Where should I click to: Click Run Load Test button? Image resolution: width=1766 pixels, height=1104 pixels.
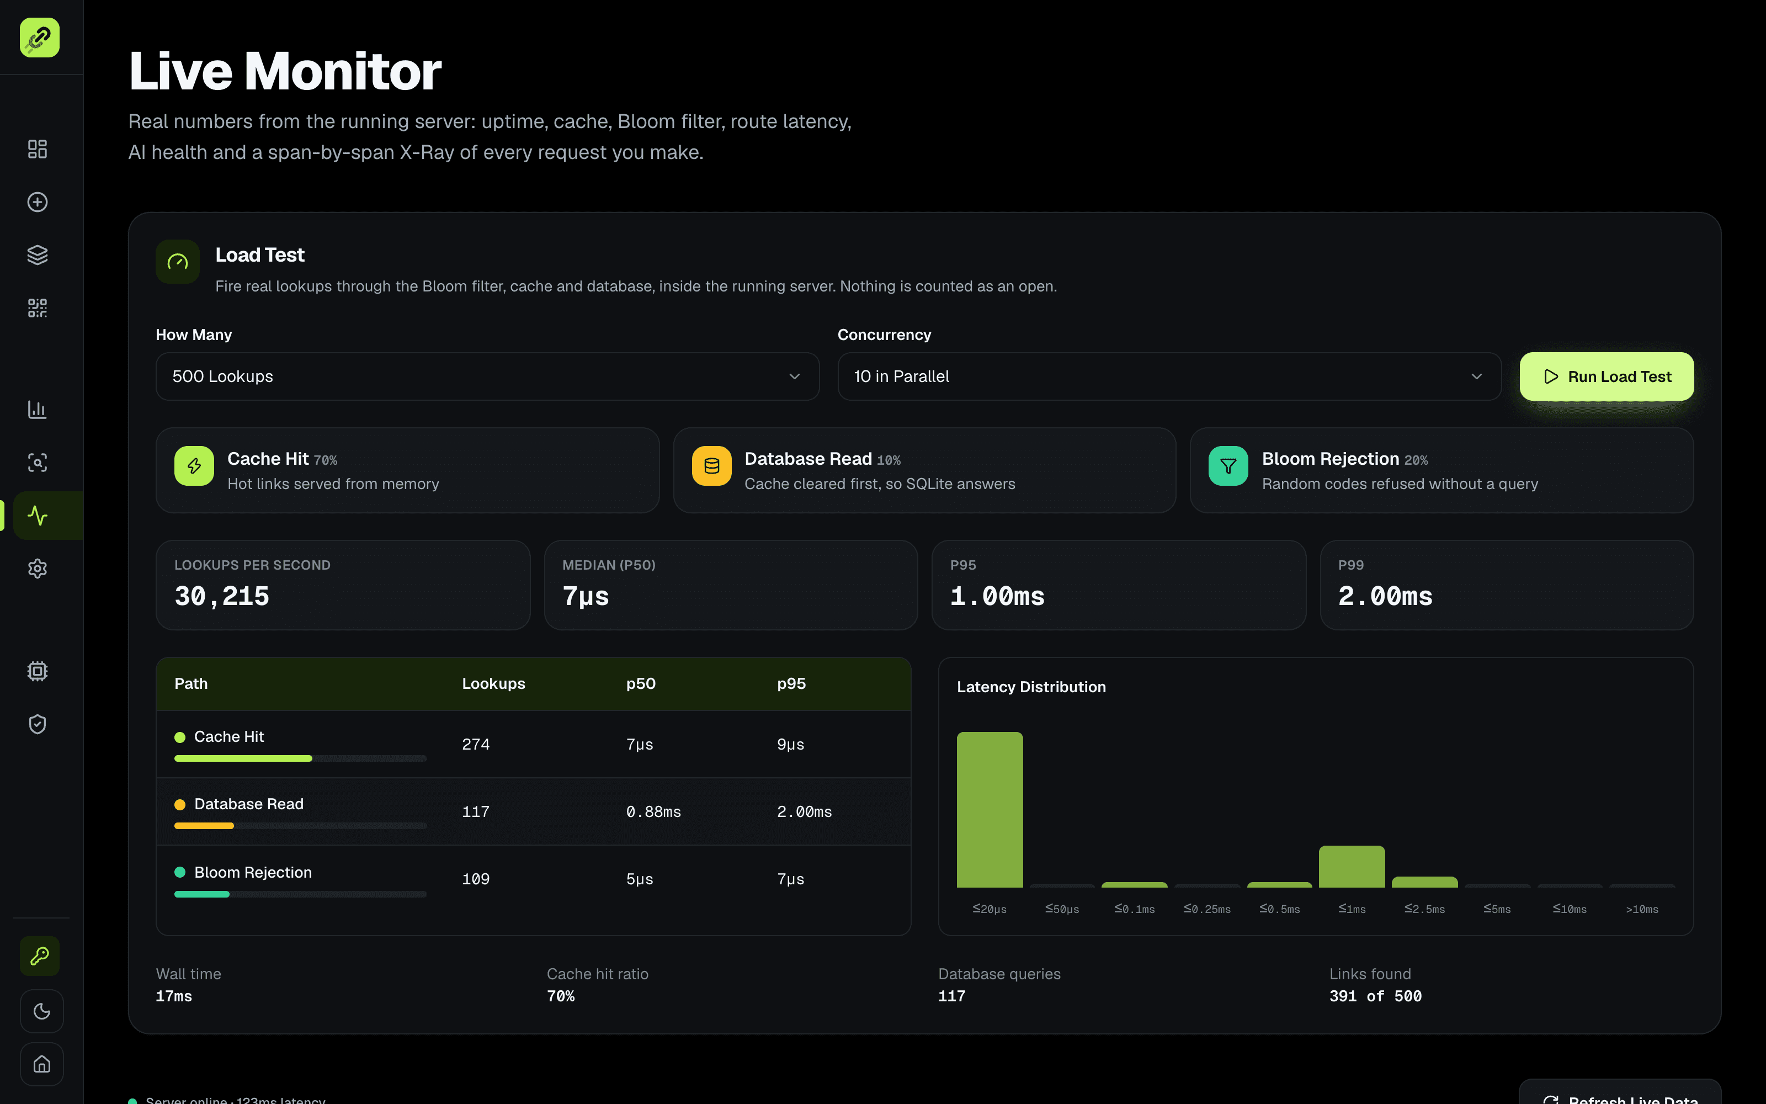coord(1606,377)
